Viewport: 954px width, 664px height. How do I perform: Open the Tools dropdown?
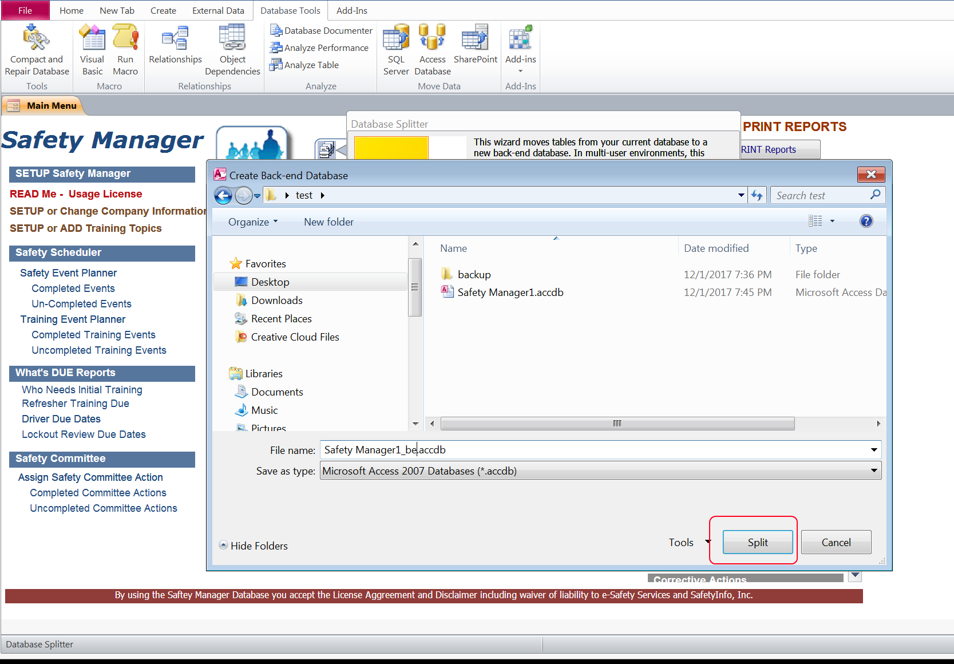coord(689,543)
